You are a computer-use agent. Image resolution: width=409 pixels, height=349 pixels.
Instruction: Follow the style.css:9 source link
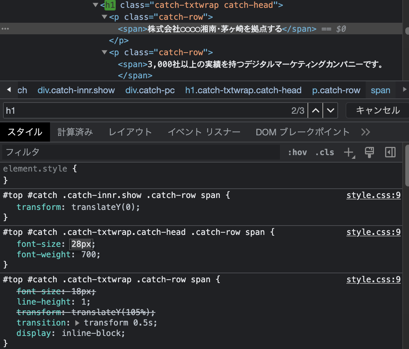pos(373,195)
